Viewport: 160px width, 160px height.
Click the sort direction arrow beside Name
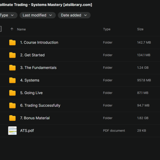click(x=12, y=29)
